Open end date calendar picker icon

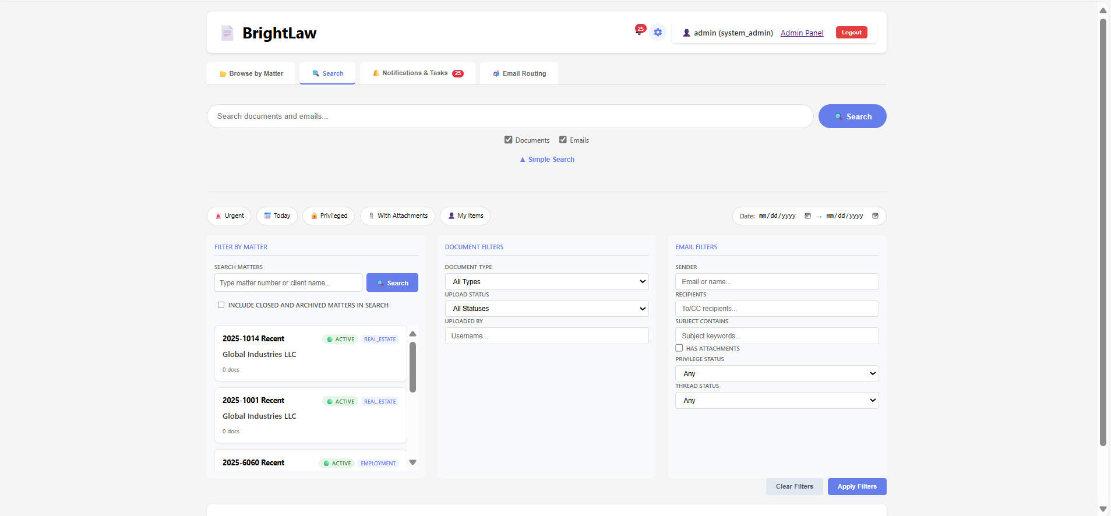(875, 216)
